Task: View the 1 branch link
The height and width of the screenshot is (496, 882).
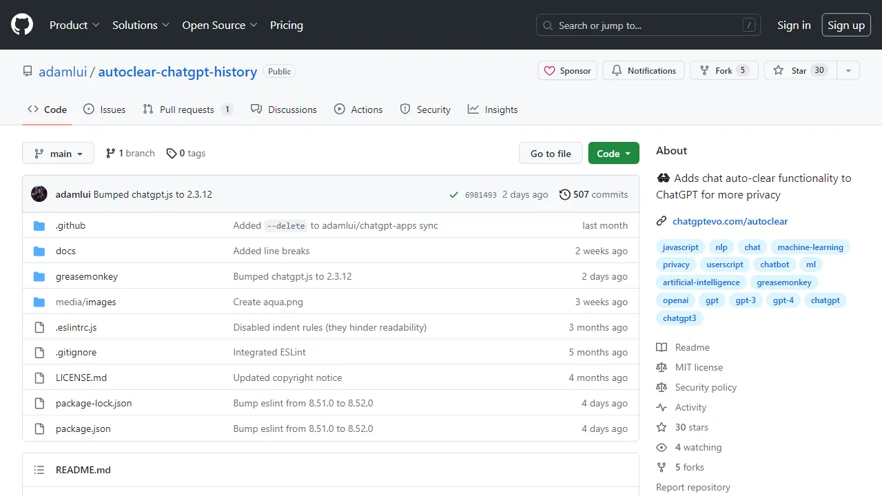Action: point(130,153)
